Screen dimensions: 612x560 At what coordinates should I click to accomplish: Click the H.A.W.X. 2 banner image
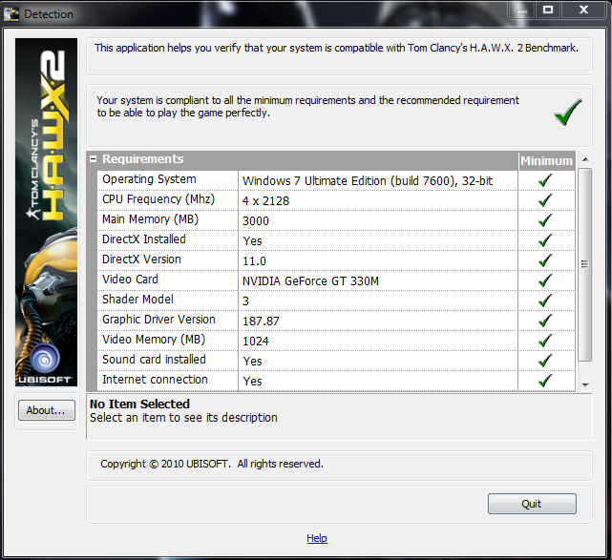pos(46,212)
